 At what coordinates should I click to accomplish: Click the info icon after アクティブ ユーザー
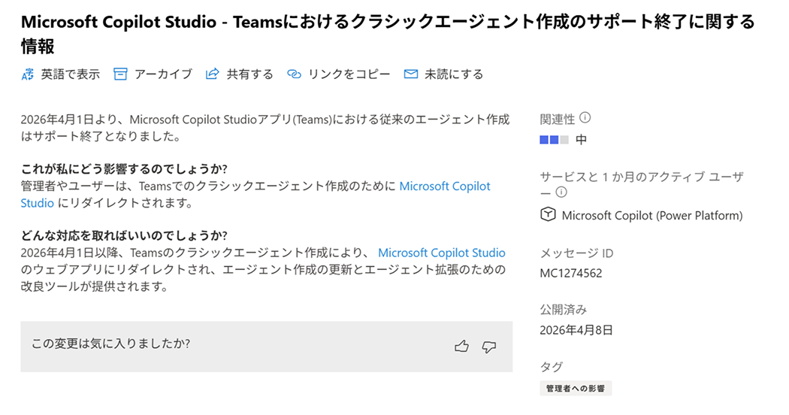(561, 192)
